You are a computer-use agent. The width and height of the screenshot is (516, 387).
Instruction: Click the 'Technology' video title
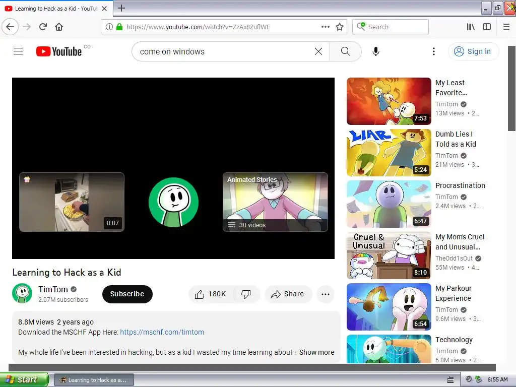(x=454, y=339)
